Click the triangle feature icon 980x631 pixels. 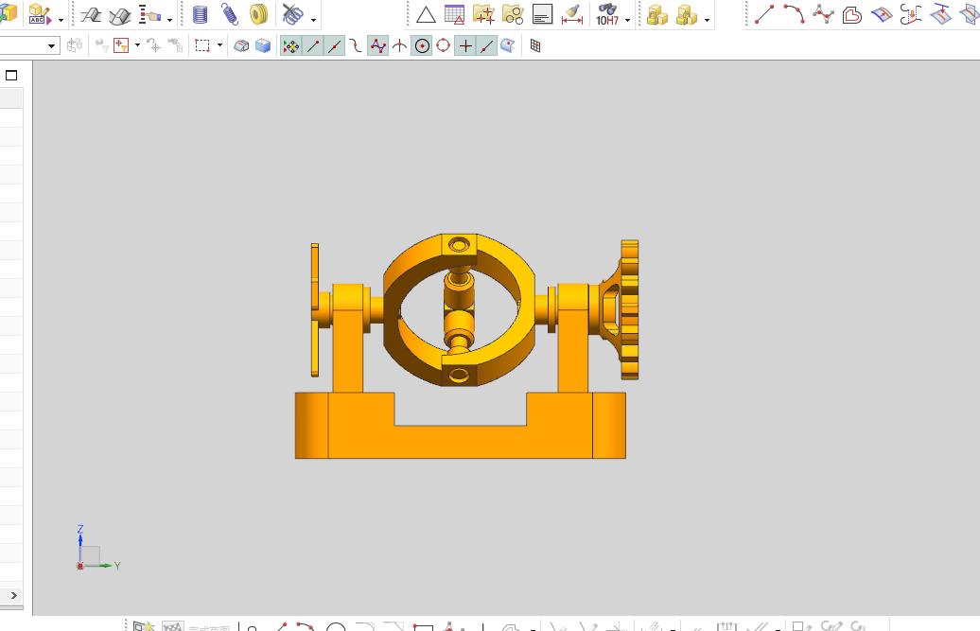426,15
